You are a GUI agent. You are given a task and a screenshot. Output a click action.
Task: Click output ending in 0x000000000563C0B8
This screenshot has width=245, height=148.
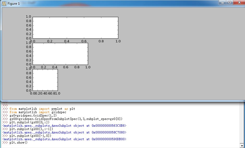[x=64, y=126]
